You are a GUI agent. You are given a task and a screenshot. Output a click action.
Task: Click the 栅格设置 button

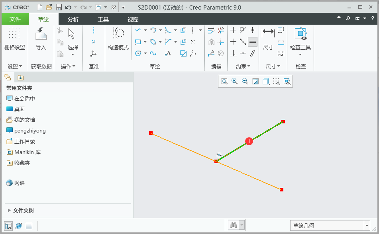[x=15, y=39]
